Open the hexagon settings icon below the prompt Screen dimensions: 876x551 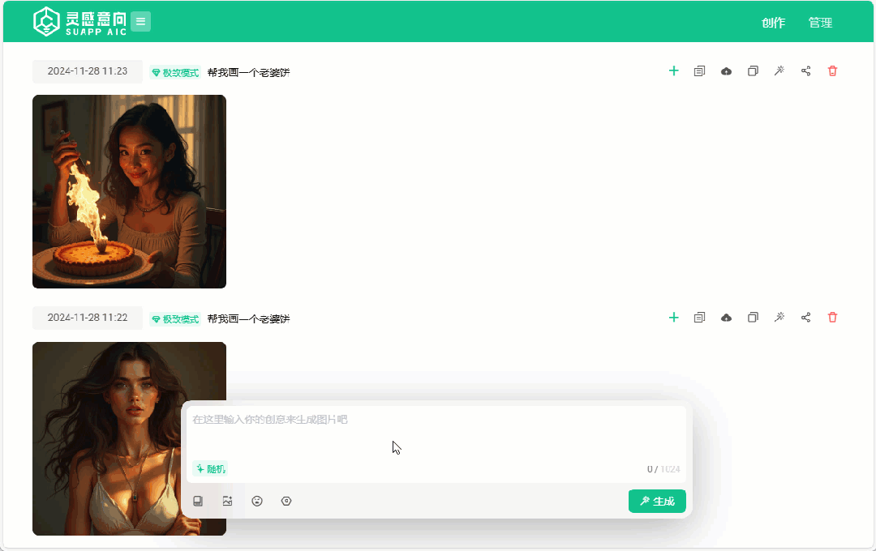click(x=286, y=502)
